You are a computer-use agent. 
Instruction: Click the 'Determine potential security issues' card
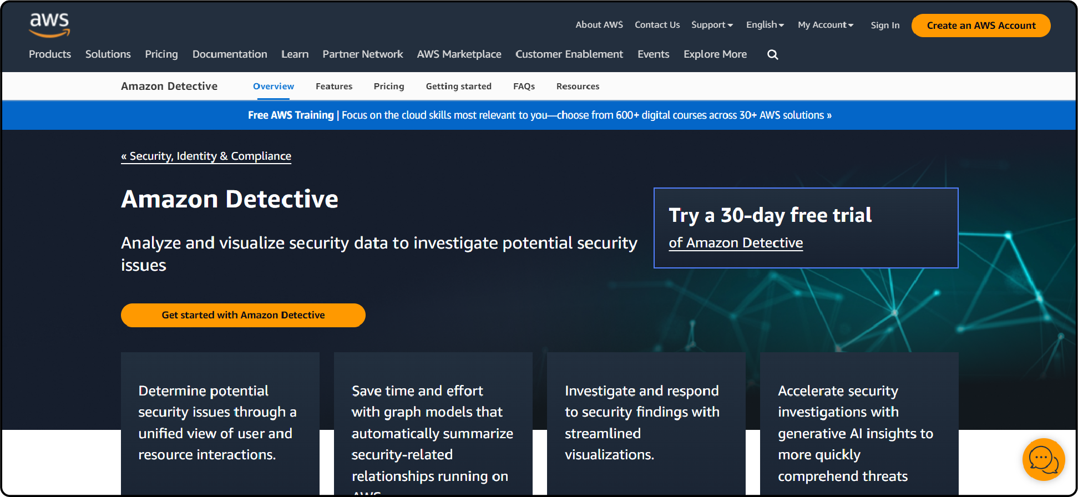point(220,423)
